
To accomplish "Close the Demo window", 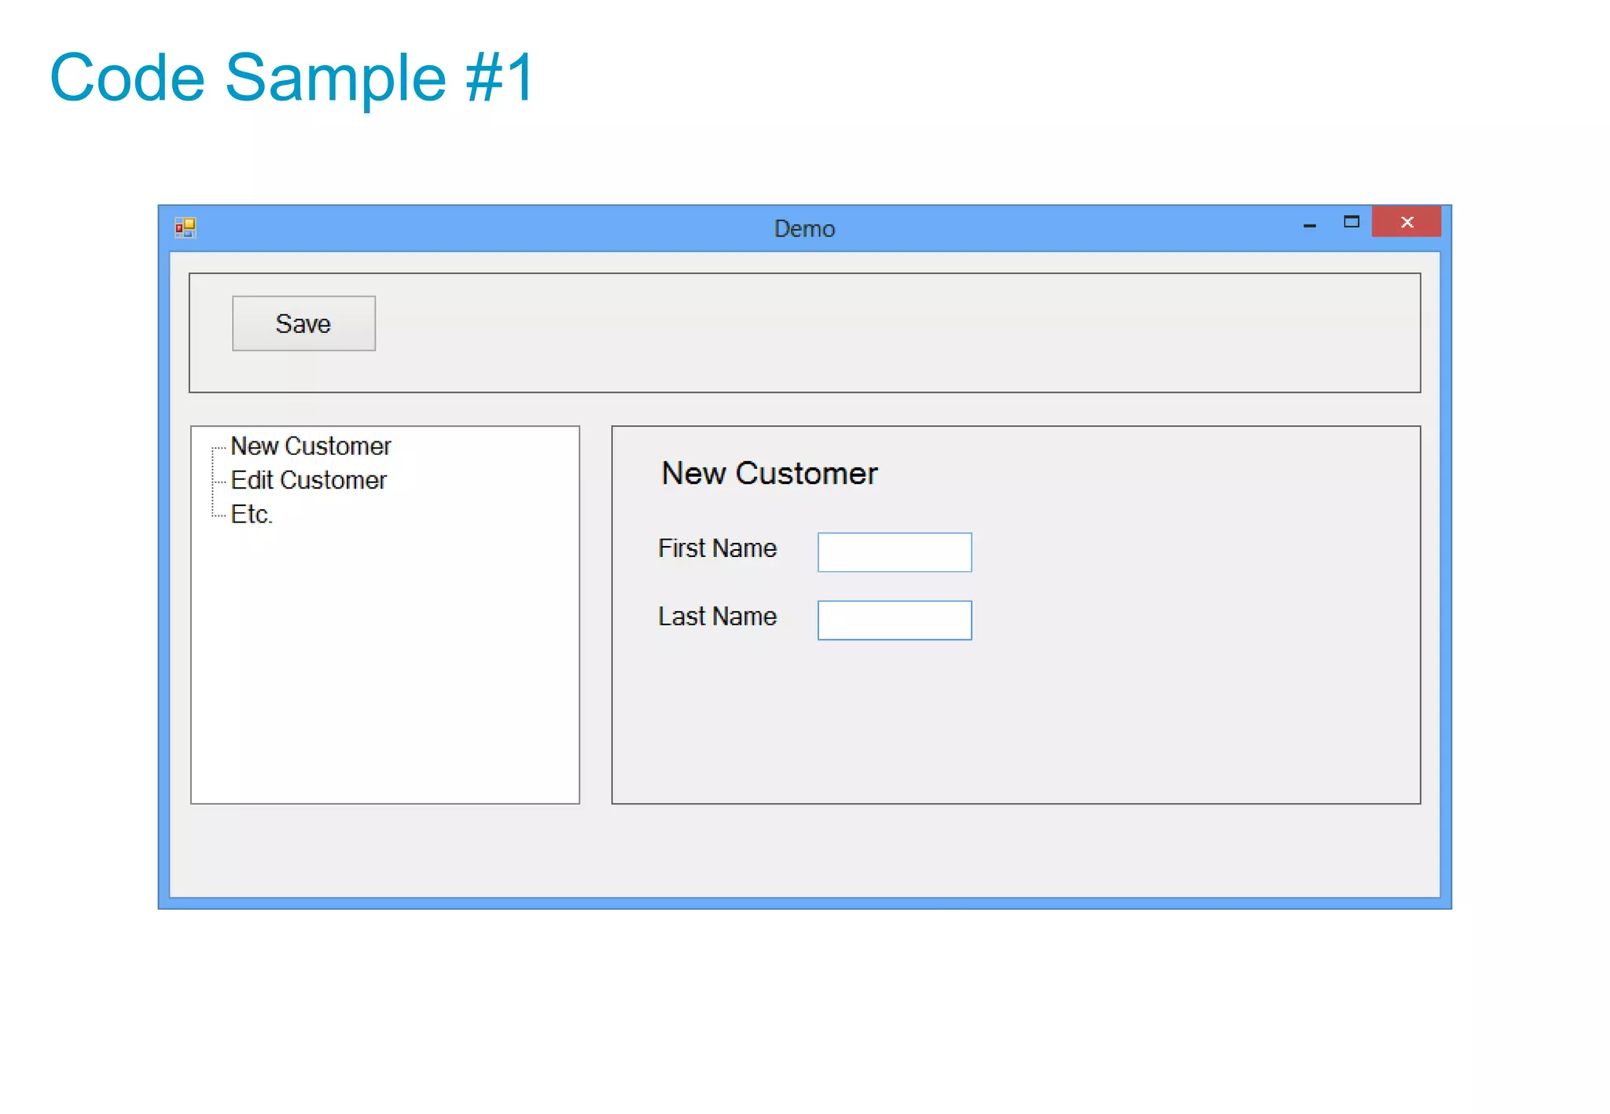I will tap(1406, 222).
